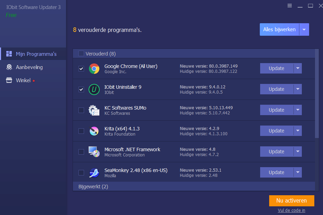Update SeaMonkey 2.48

coord(277,172)
